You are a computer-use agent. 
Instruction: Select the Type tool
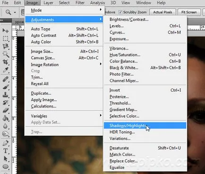coord(6,151)
